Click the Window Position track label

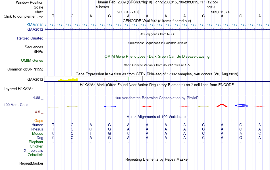tap(30, 2)
